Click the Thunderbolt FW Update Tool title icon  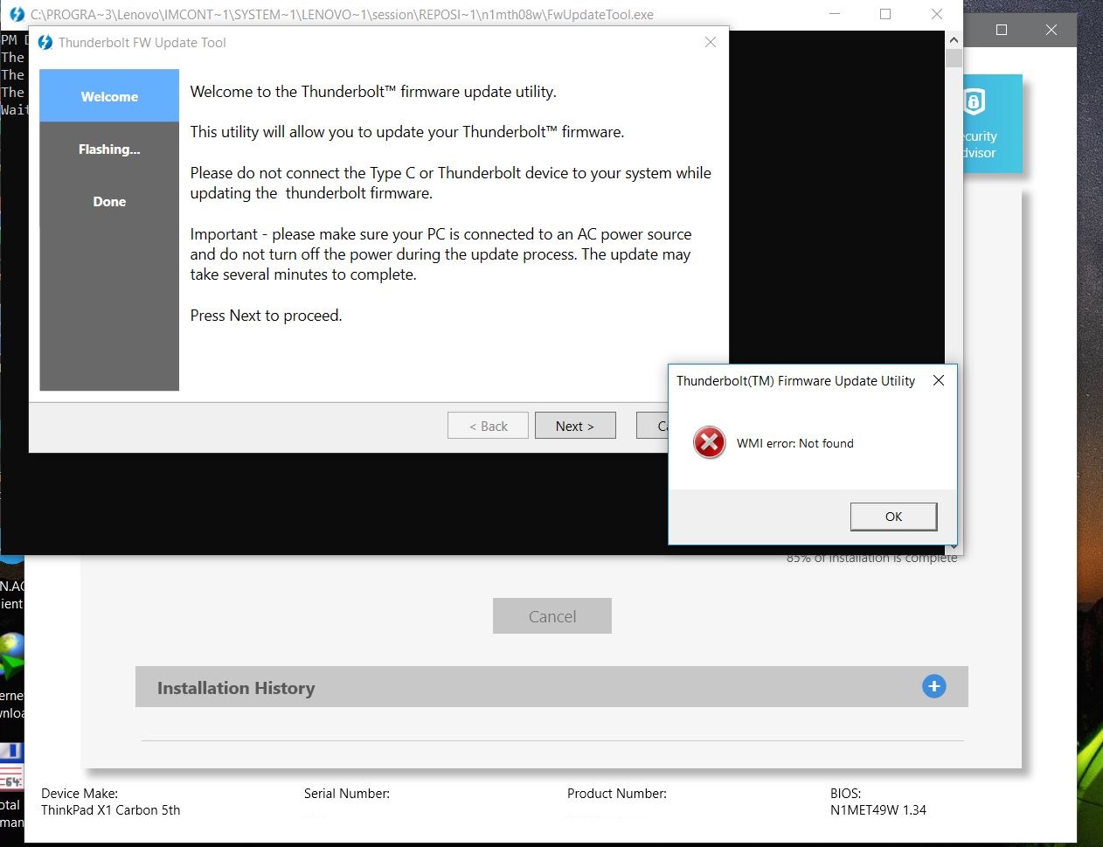[x=45, y=42]
